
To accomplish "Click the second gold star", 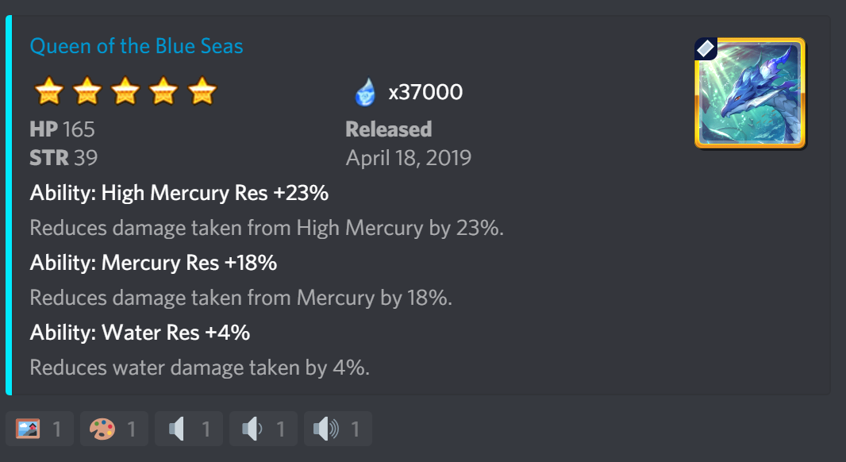I will click(87, 90).
